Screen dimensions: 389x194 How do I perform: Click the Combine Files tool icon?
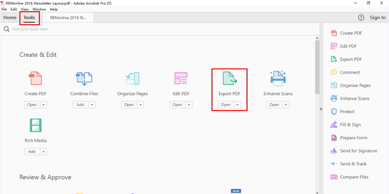coord(84,79)
